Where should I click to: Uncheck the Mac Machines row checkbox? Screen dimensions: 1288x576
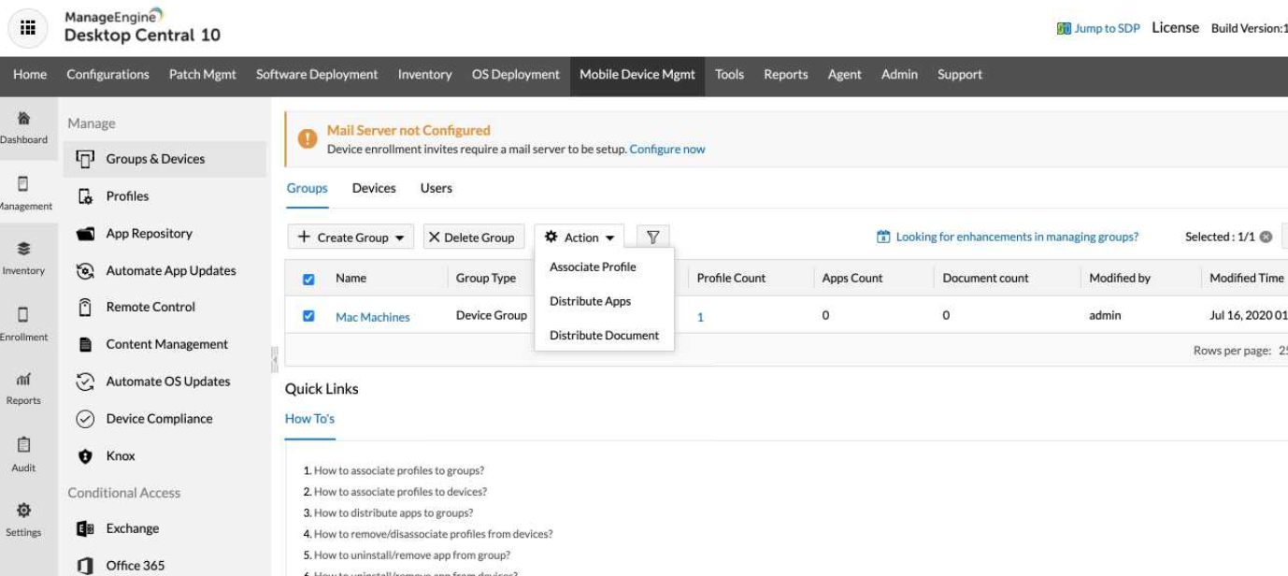309,316
